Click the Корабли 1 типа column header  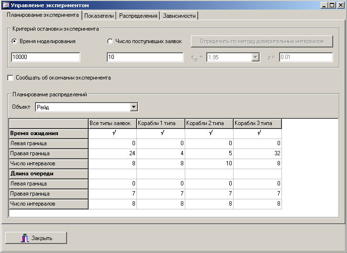(161, 124)
